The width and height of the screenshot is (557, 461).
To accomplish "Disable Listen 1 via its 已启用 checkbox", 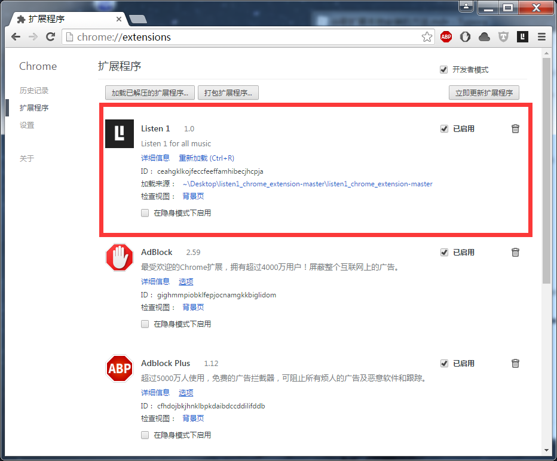I will [444, 128].
